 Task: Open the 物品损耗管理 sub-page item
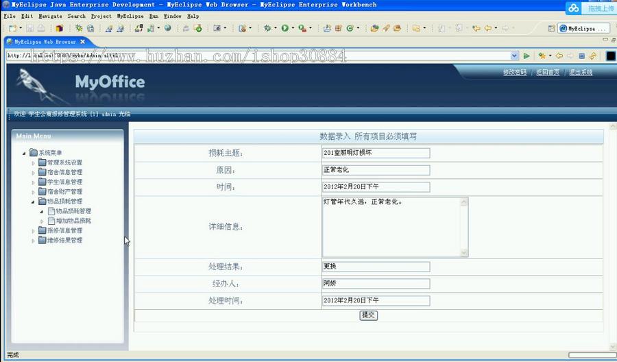tap(73, 211)
